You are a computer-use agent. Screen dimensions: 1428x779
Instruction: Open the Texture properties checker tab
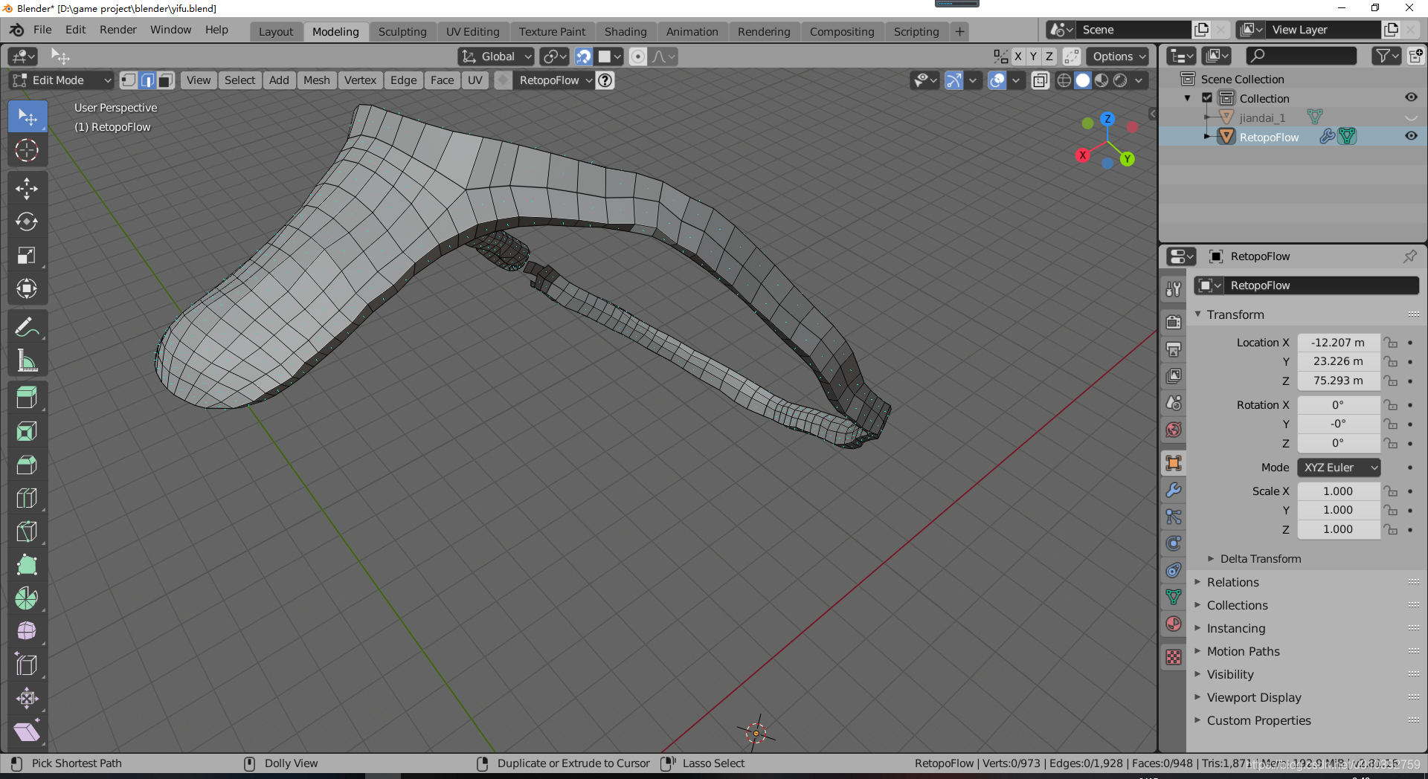click(x=1174, y=657)
